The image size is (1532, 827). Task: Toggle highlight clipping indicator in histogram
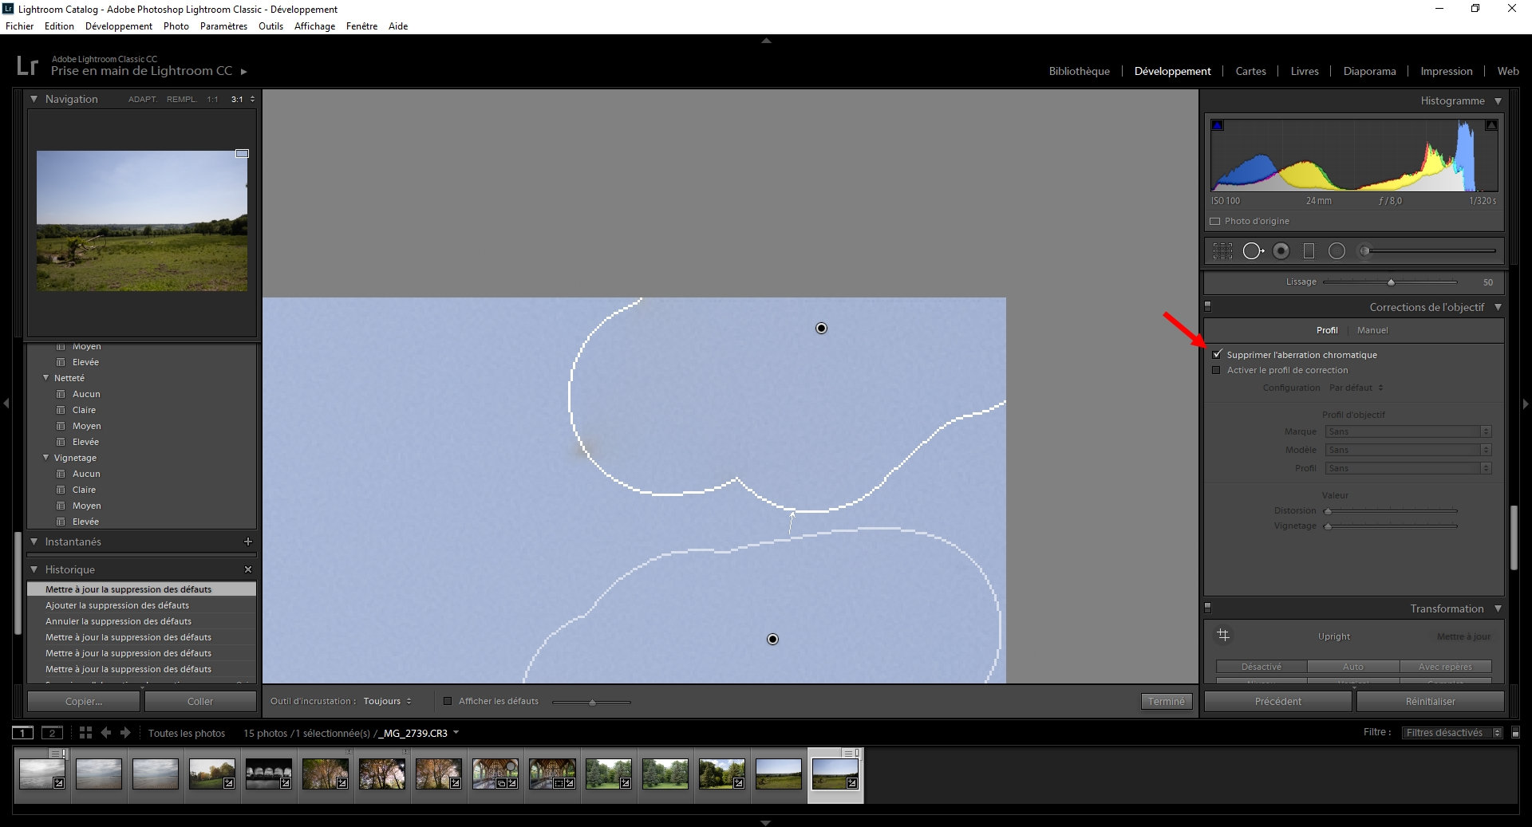[x=1491, y=125]
